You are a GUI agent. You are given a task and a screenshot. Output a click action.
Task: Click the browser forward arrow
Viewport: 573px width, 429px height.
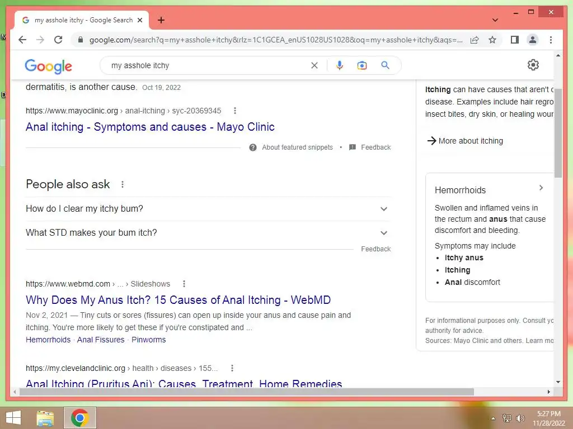(40, 40)
